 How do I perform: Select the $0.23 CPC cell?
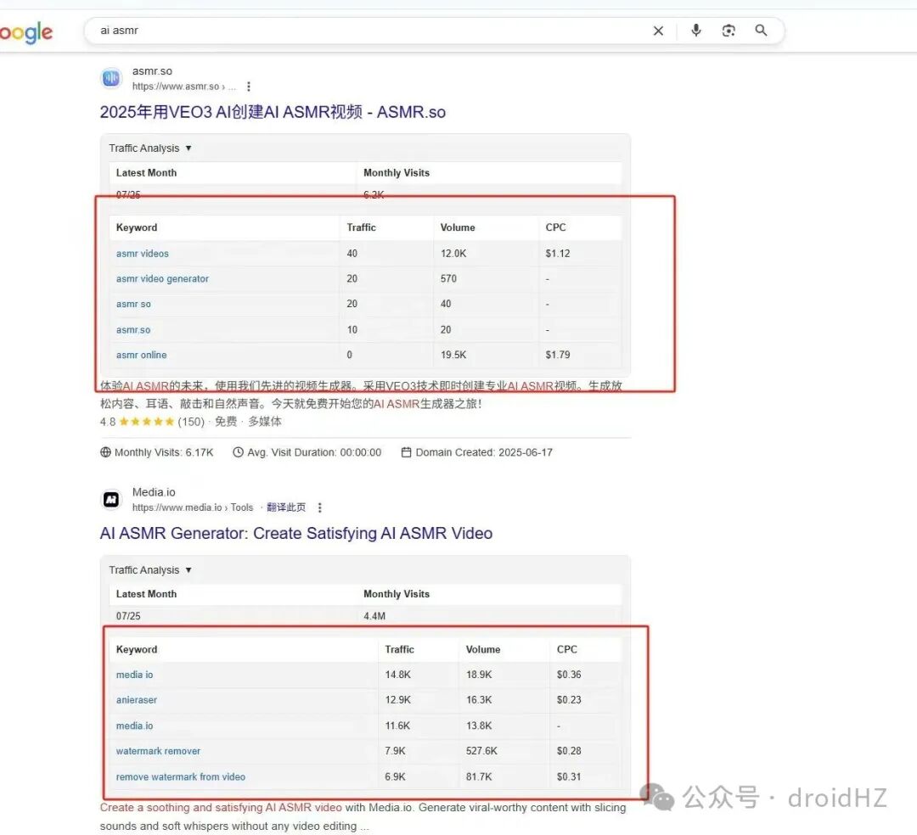569,699
